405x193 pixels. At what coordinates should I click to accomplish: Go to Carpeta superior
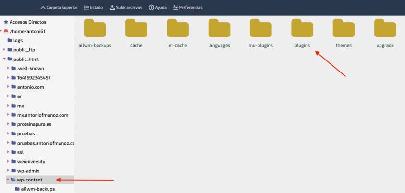click(x=59, y=8)
